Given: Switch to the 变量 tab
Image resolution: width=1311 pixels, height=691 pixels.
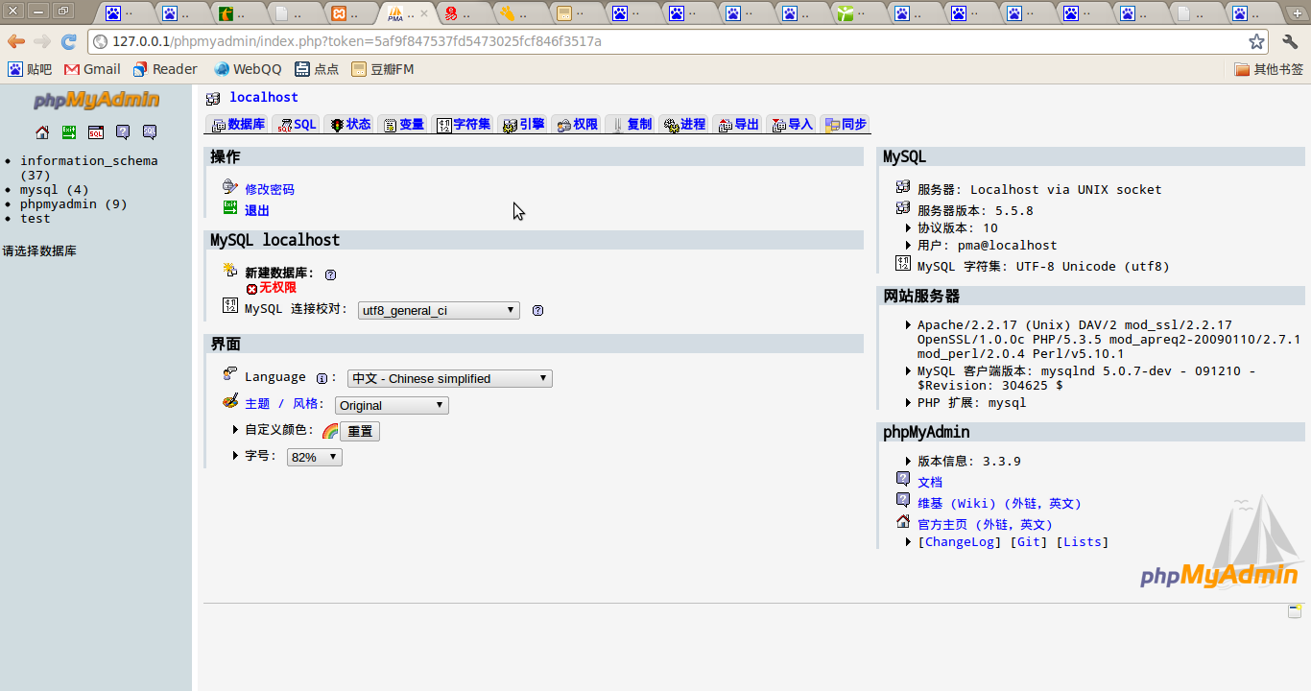Looking at the screenshot, I should pyautogui.click(x=403, y=125).
